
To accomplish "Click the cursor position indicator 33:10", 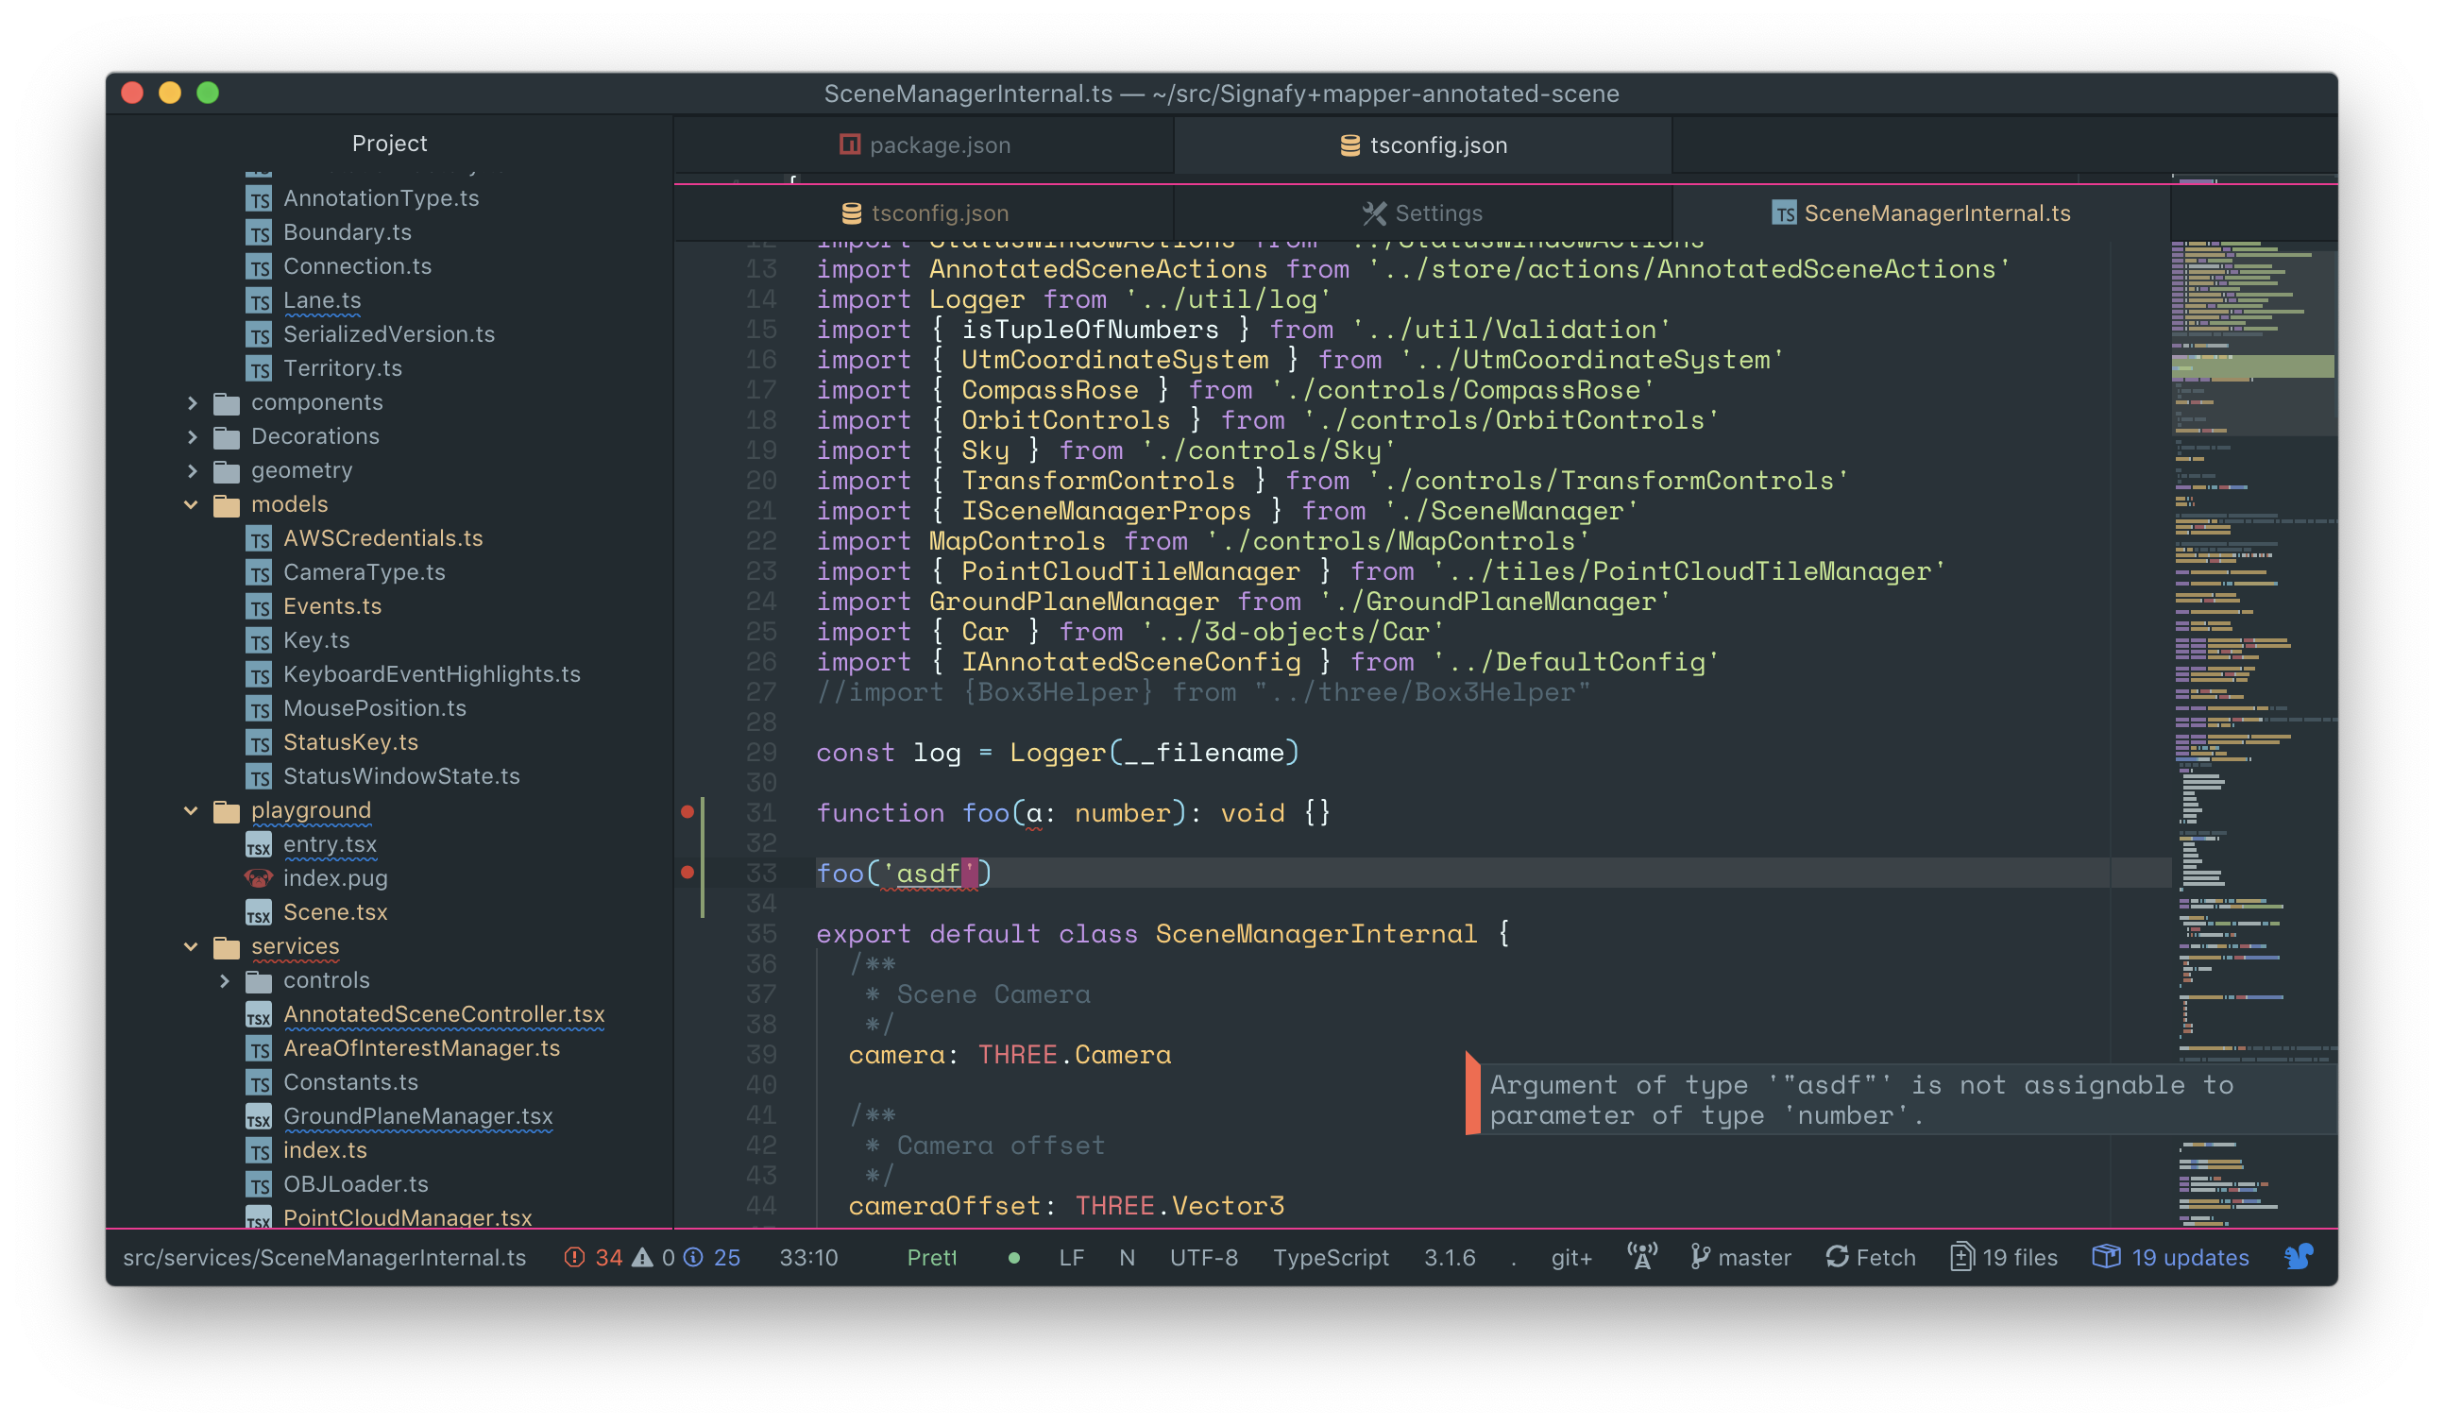I will [810, 1257].
